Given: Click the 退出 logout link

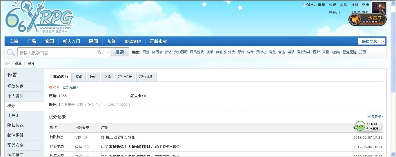Looking at the screenshot, I should click(366, 5).
